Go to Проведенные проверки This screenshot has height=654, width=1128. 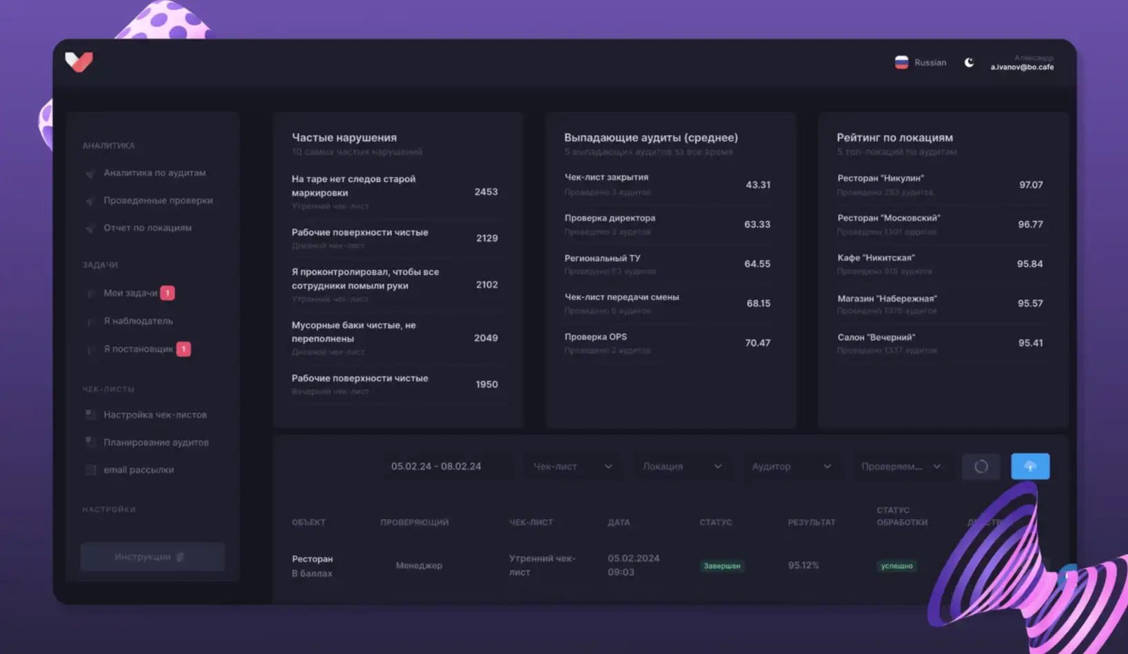158,201
